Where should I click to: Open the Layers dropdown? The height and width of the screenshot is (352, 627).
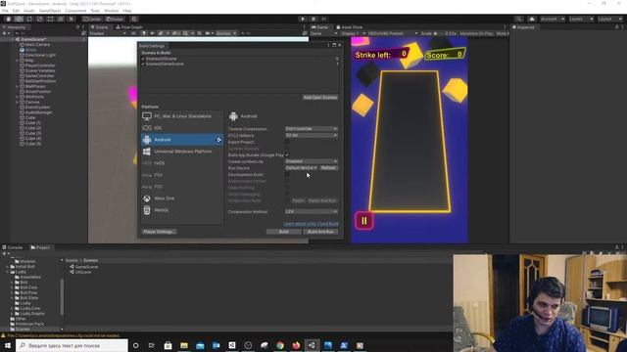[x=581, y=19]
